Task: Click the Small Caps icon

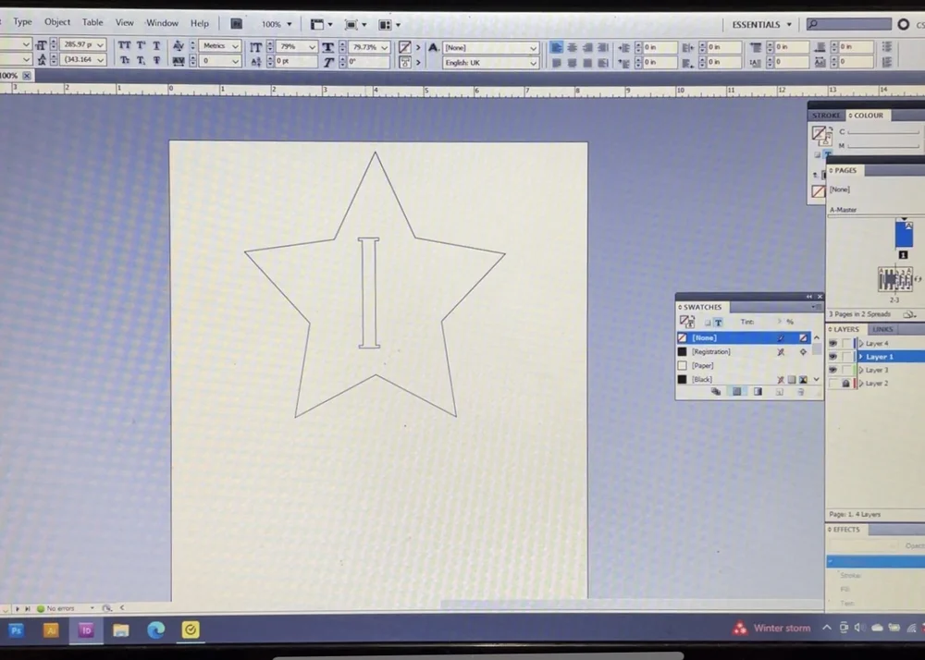Action: point(125,60)
